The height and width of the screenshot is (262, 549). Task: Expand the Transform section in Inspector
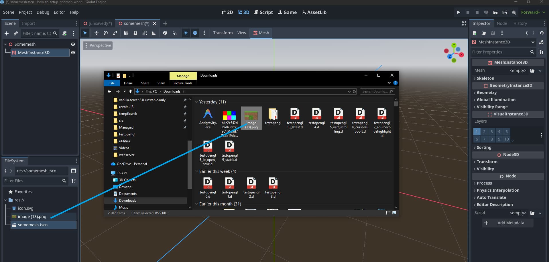pos(487,162)
